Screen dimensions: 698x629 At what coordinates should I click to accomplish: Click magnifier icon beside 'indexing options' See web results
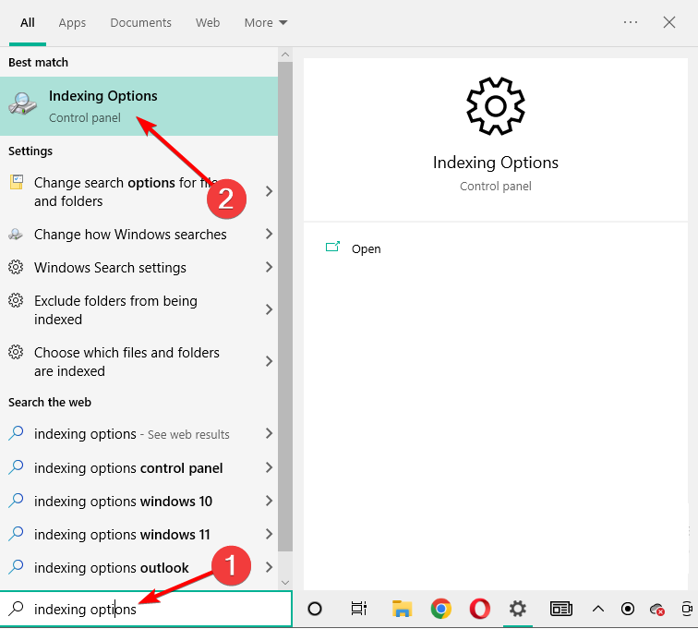16,433
